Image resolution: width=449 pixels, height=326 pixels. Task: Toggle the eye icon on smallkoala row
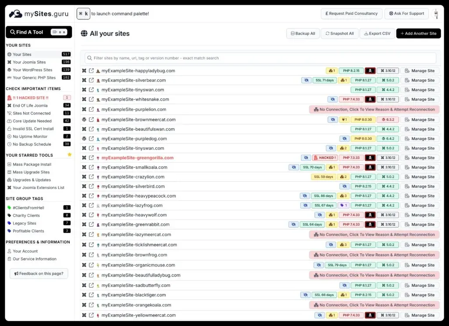coord(293,167)
